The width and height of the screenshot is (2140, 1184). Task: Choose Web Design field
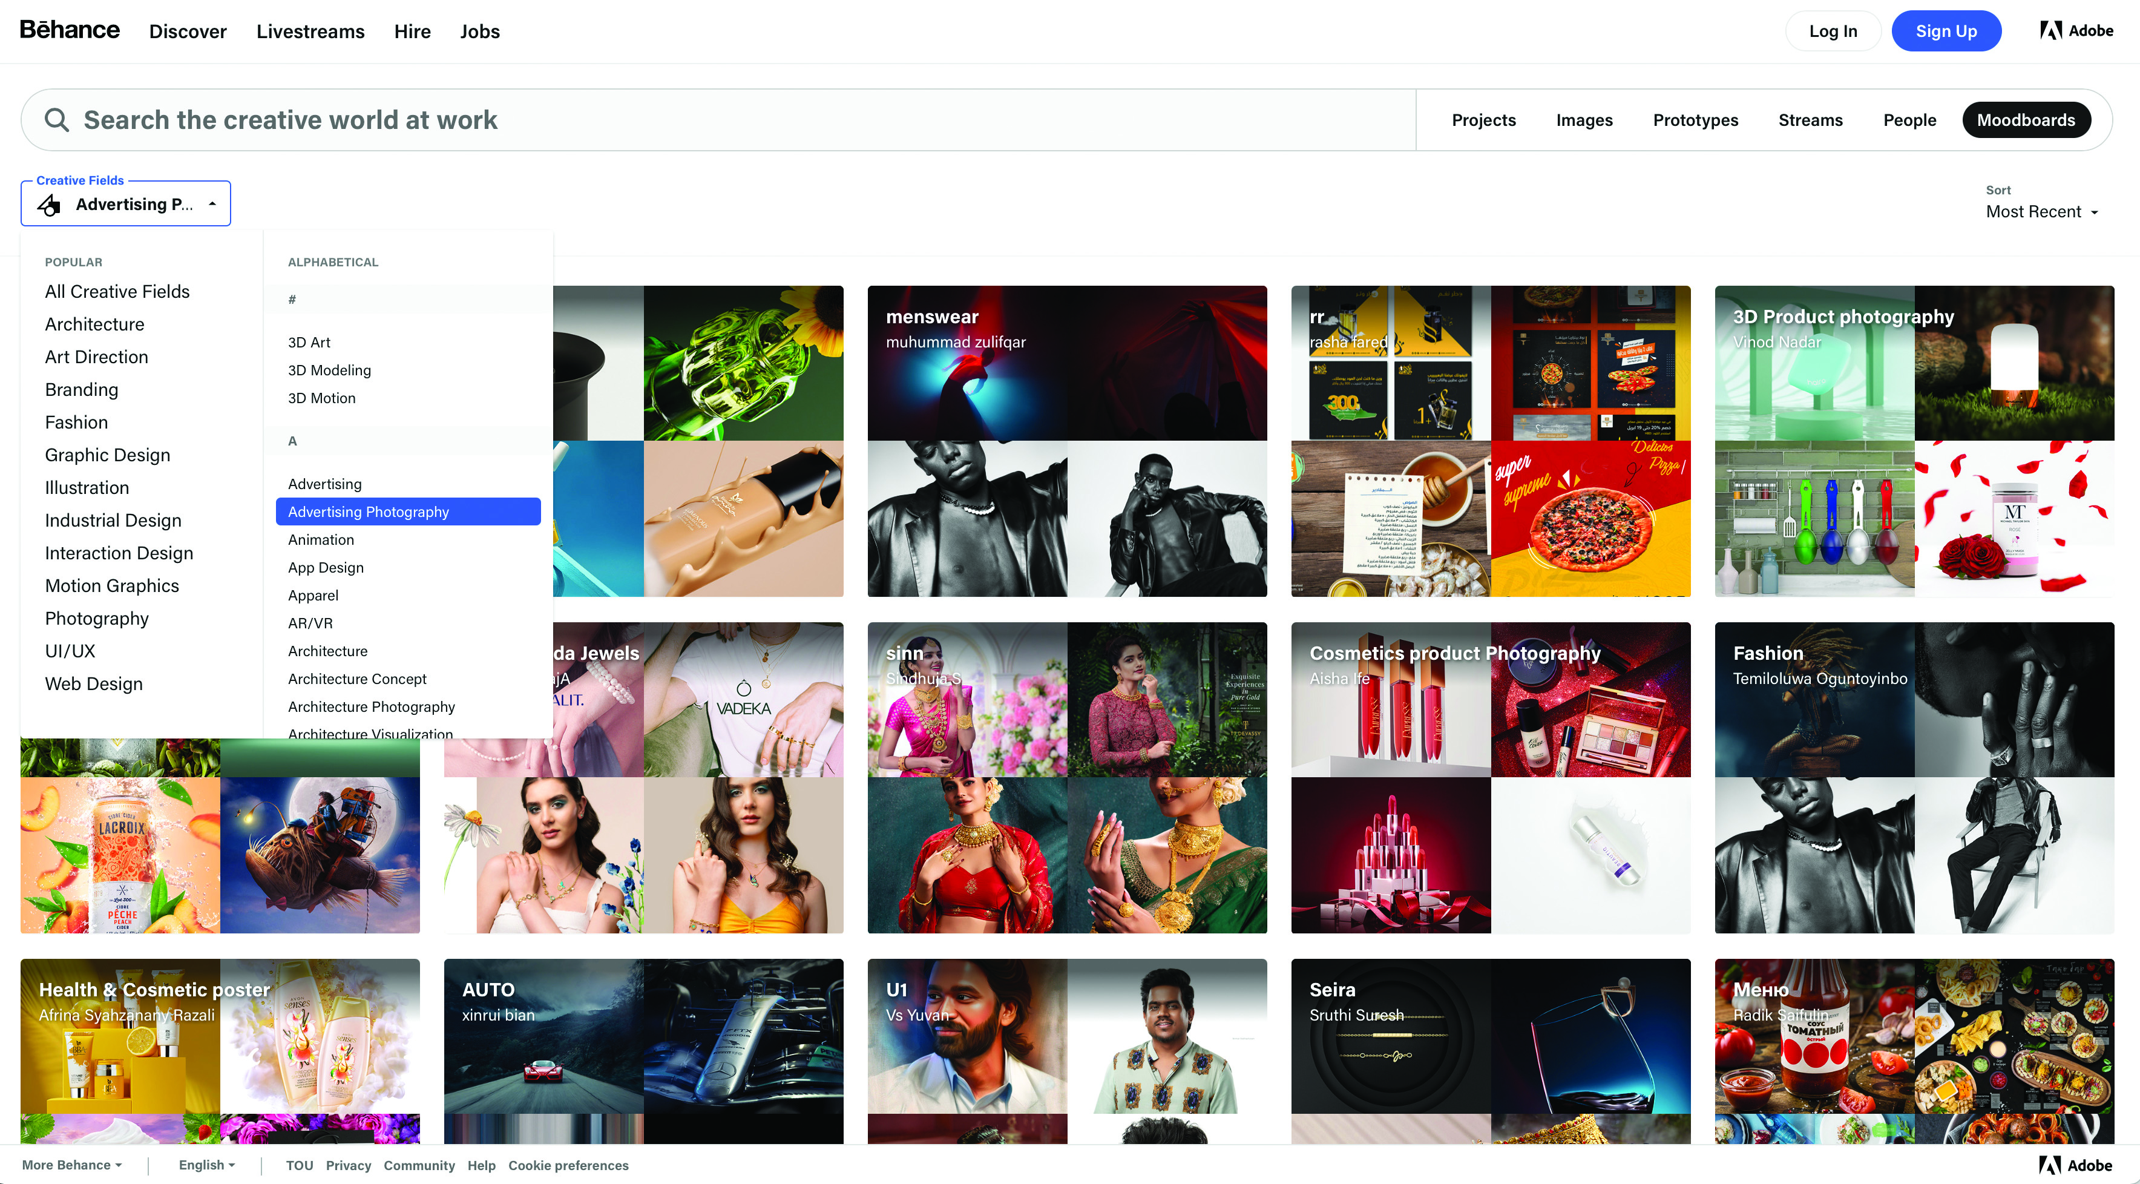94,684
